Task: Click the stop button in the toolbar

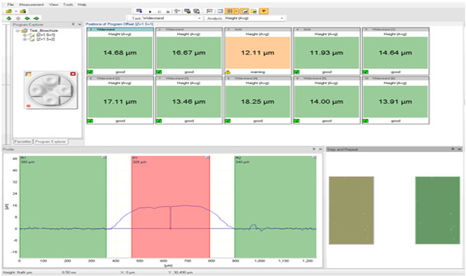Action: tap(168, 11)
